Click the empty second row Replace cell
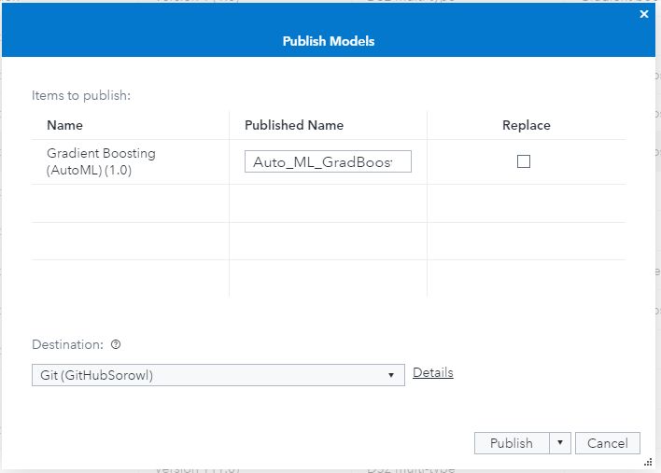 click(x=527, y=203)
